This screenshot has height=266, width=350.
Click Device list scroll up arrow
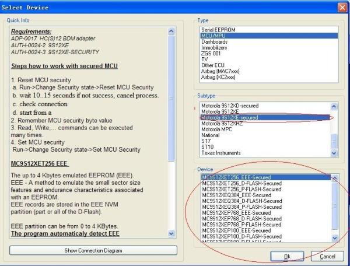pos(335,178)
